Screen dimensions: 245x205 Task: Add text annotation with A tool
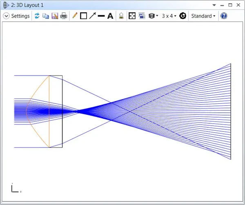tap(110, 16)
